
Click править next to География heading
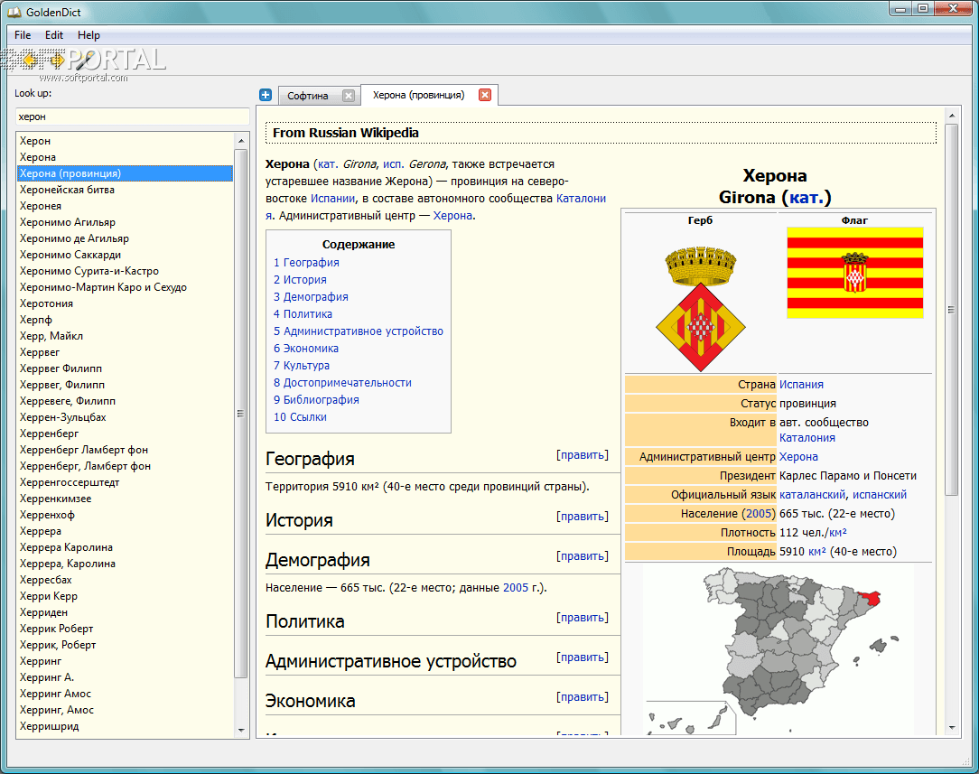click(583, 455)
